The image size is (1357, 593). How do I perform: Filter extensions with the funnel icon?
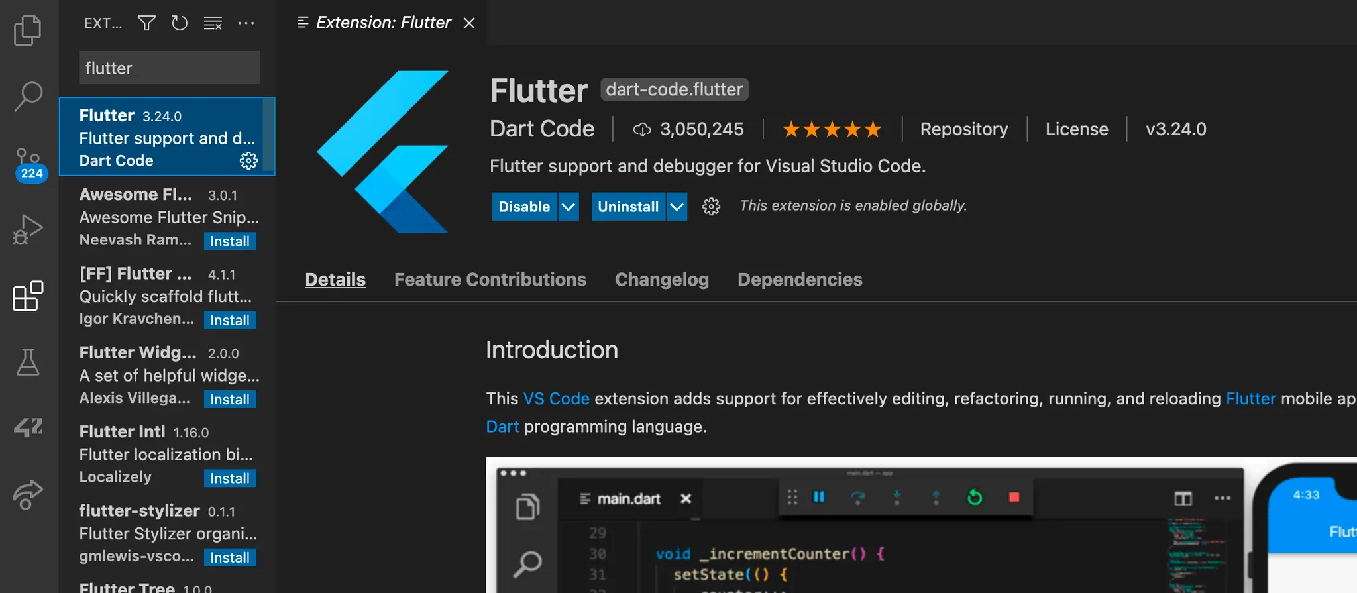146,23
